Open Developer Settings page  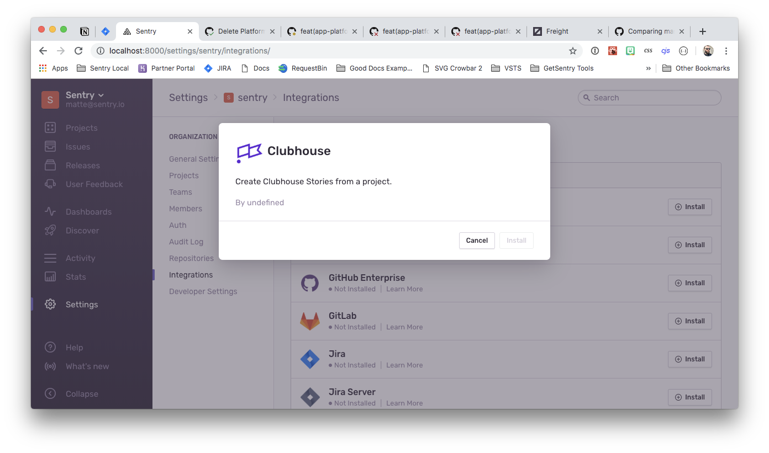click(x=203, y=291)
